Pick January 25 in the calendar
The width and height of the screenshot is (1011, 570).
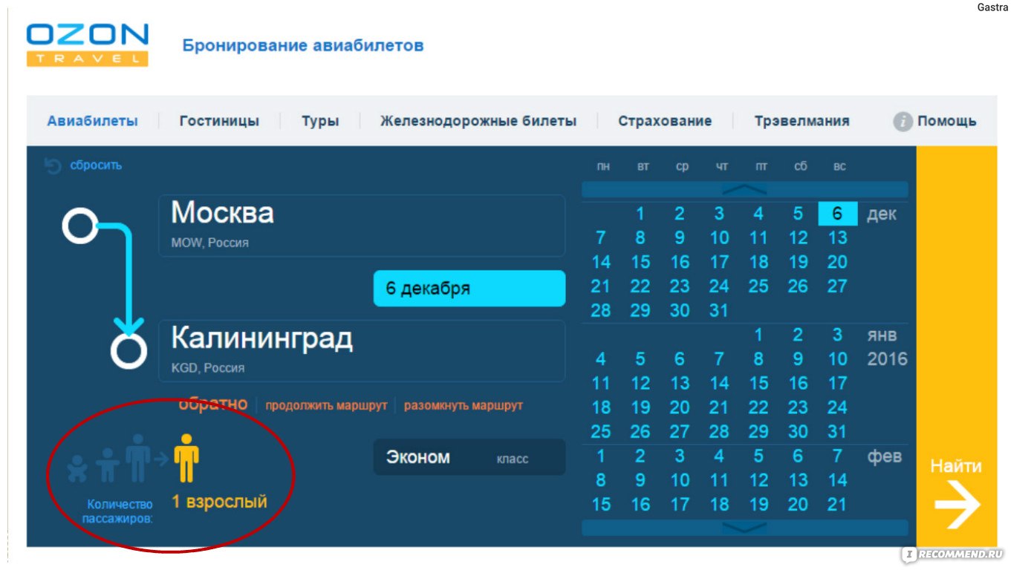coord(601,431)
